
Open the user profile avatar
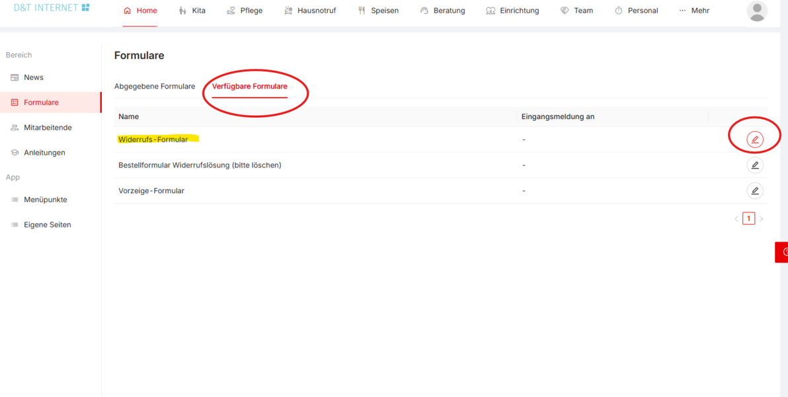point(757,11)
